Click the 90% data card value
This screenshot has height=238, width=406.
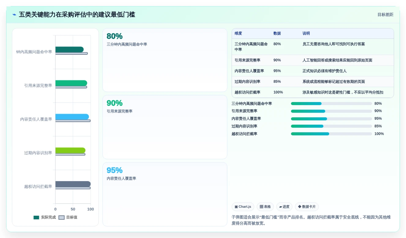coord(114,103)
